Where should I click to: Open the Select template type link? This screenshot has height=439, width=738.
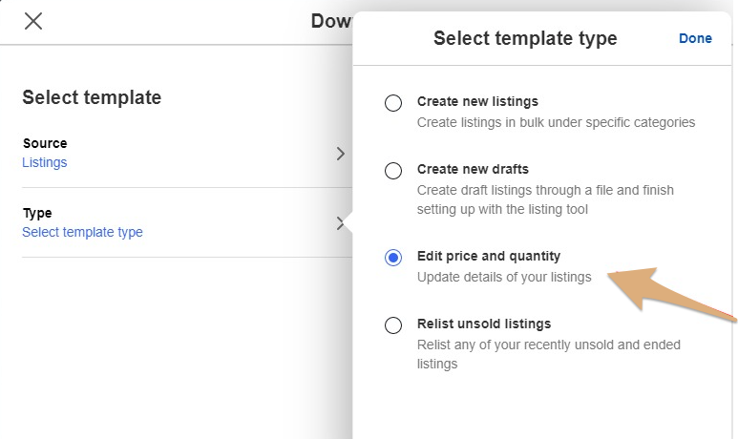pos(82,232)
